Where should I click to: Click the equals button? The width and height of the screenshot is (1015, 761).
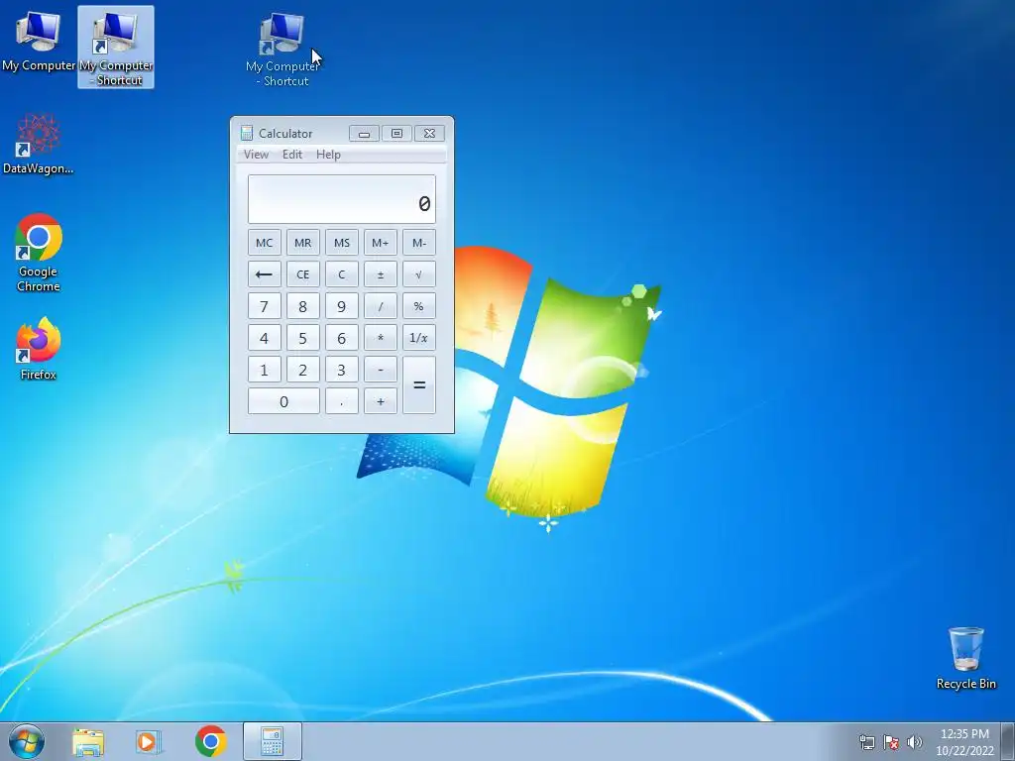[419, 385]
